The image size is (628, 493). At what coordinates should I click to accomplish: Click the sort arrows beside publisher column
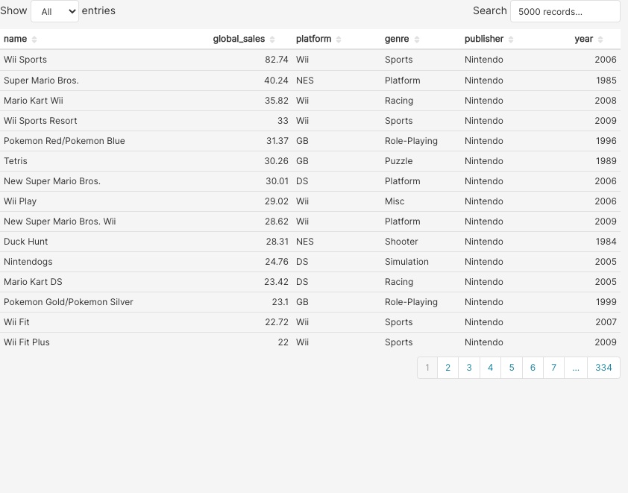(511, 40)
